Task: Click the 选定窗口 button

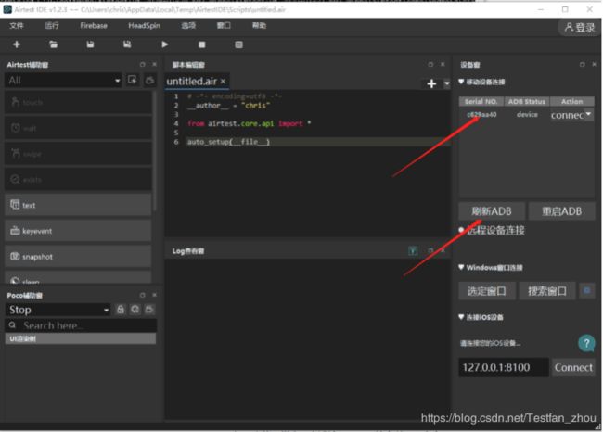Action: [486, 291]
